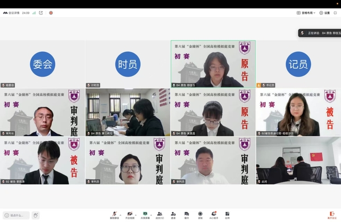Open the Invite participants icon
Image resolution: width=341 pixels, height=222 pixels.
pos(173,215)
